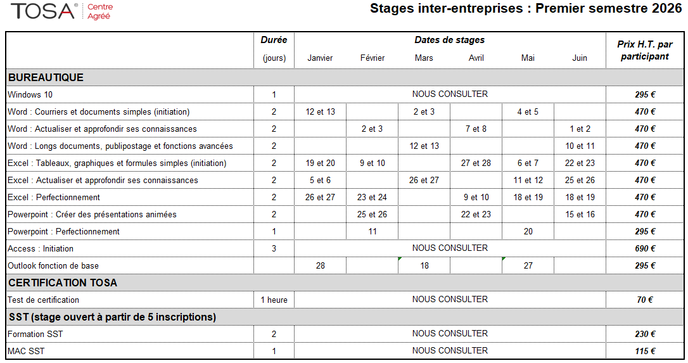
Task: Select the MAC SST row label
Action: pyautogui.click(x=26, y=351)
